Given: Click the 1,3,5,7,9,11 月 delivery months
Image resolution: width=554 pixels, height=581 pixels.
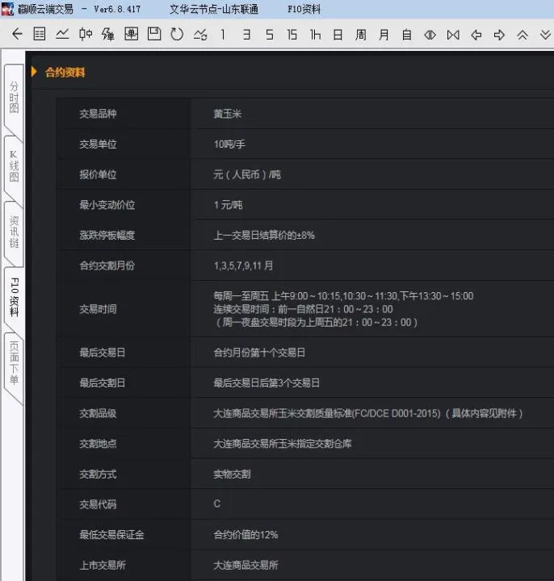Looking at the screenshot, I should (x=243, y=265).
